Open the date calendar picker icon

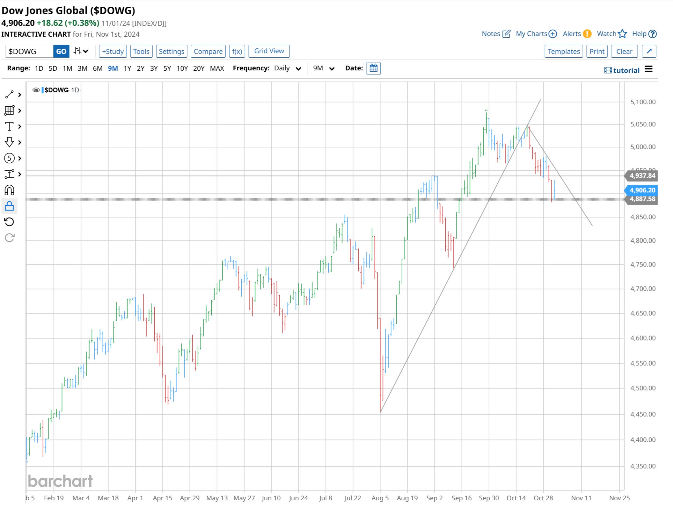click(373, 68)
